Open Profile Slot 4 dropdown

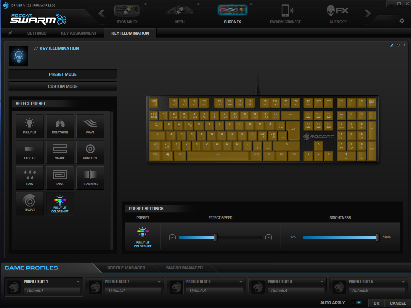click(322, 282)
